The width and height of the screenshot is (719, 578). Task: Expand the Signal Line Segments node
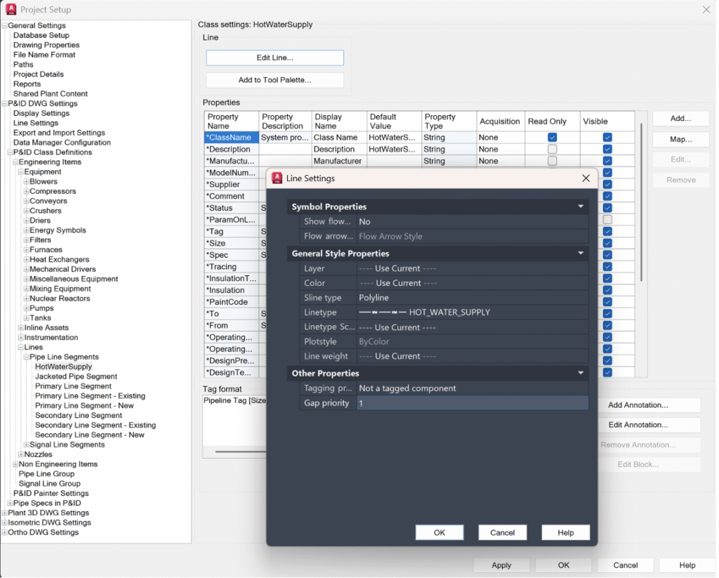tap(27, 445)
